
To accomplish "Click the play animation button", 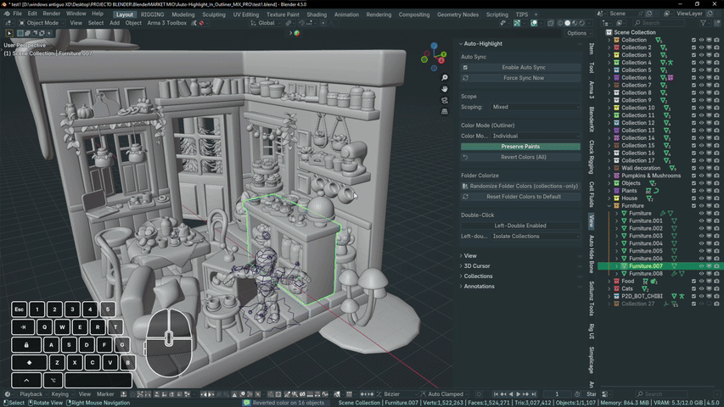I will 518,394.
